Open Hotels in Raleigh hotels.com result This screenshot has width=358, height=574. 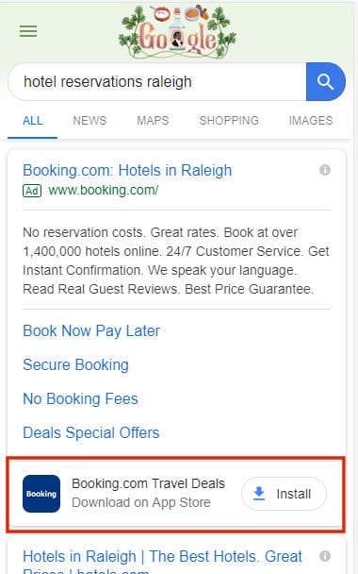(x=163, y=561)
